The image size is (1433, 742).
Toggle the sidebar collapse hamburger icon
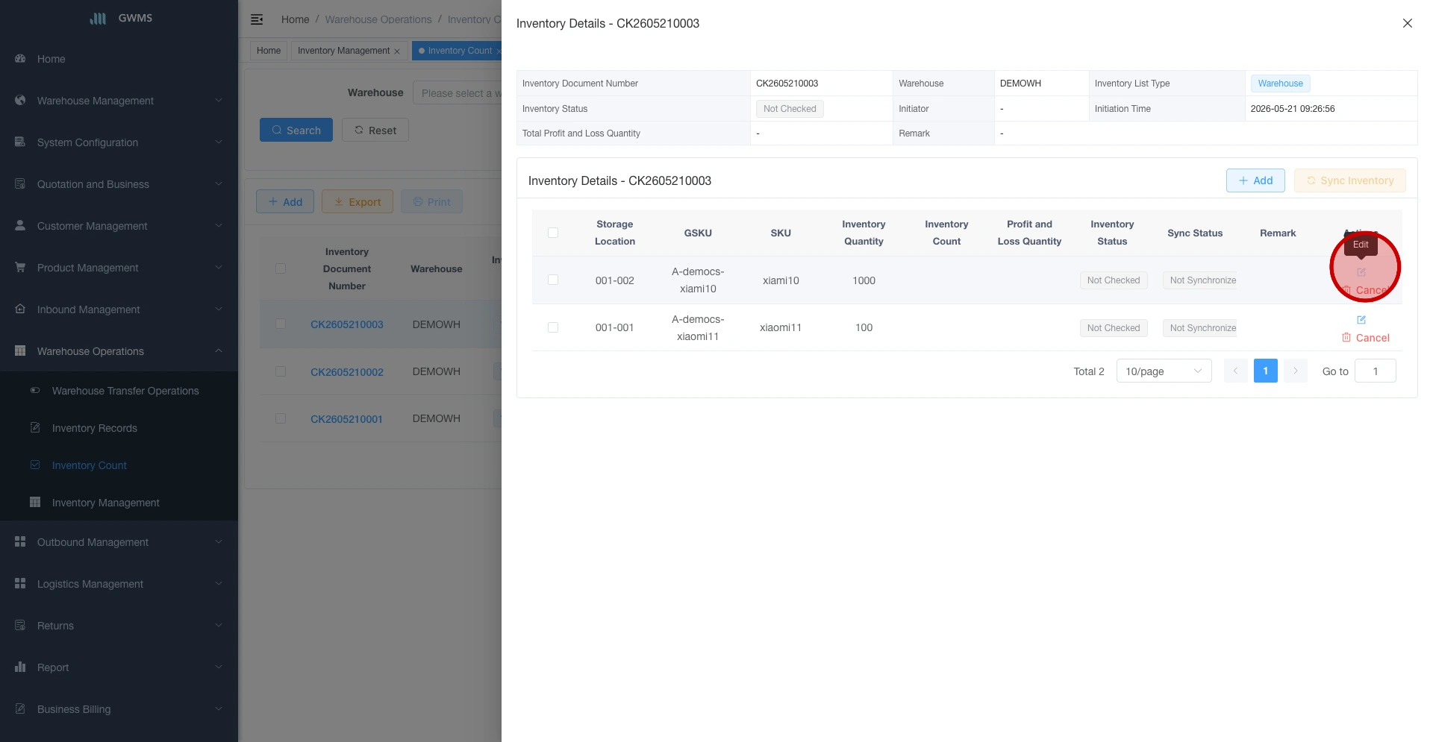pyautogui.click(x=257, y=19)
